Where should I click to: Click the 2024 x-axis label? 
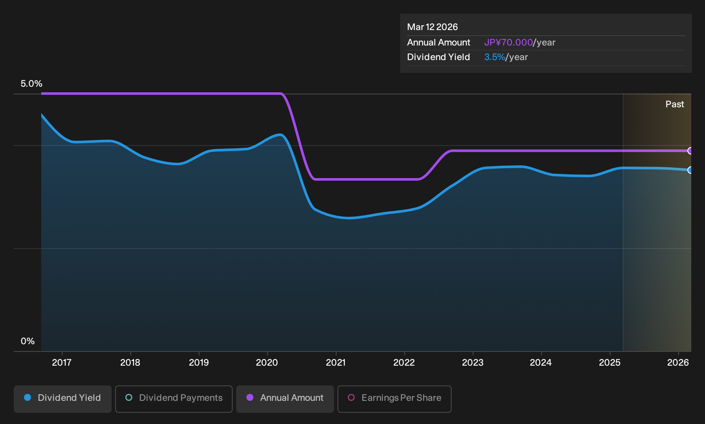[541, 363]
